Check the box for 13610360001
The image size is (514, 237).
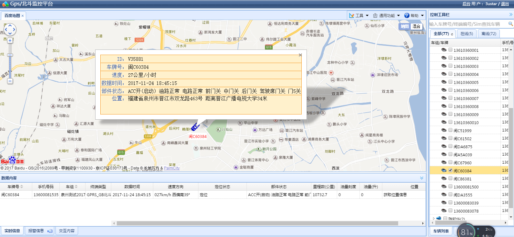[x=450, y=50]
